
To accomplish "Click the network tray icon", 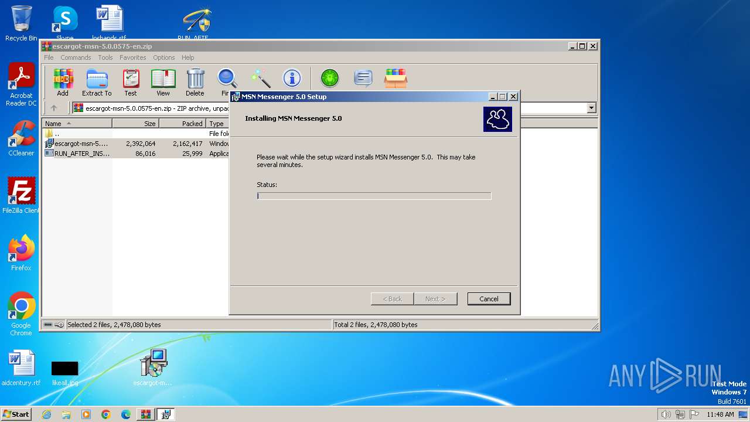I will click(680, 414).
